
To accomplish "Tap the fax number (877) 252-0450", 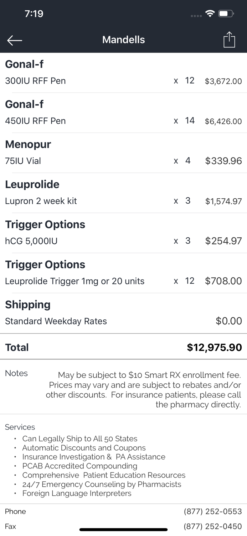I will point(212,526).
